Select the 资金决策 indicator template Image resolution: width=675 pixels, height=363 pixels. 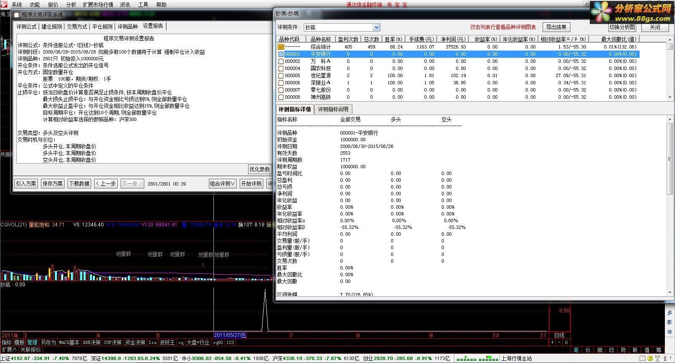coord(135,342)
